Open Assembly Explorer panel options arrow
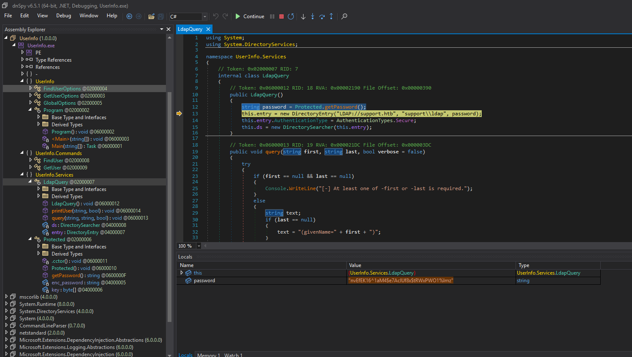632x357 pixels. [162, 29]
